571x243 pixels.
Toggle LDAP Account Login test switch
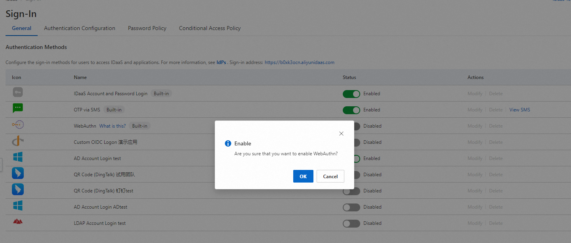point(351,223)
